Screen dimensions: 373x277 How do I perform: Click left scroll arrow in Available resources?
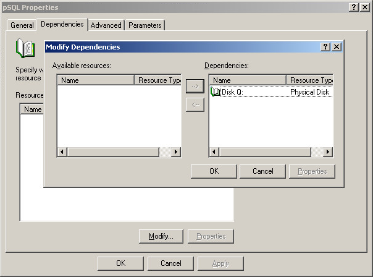(x=62, y=151)
